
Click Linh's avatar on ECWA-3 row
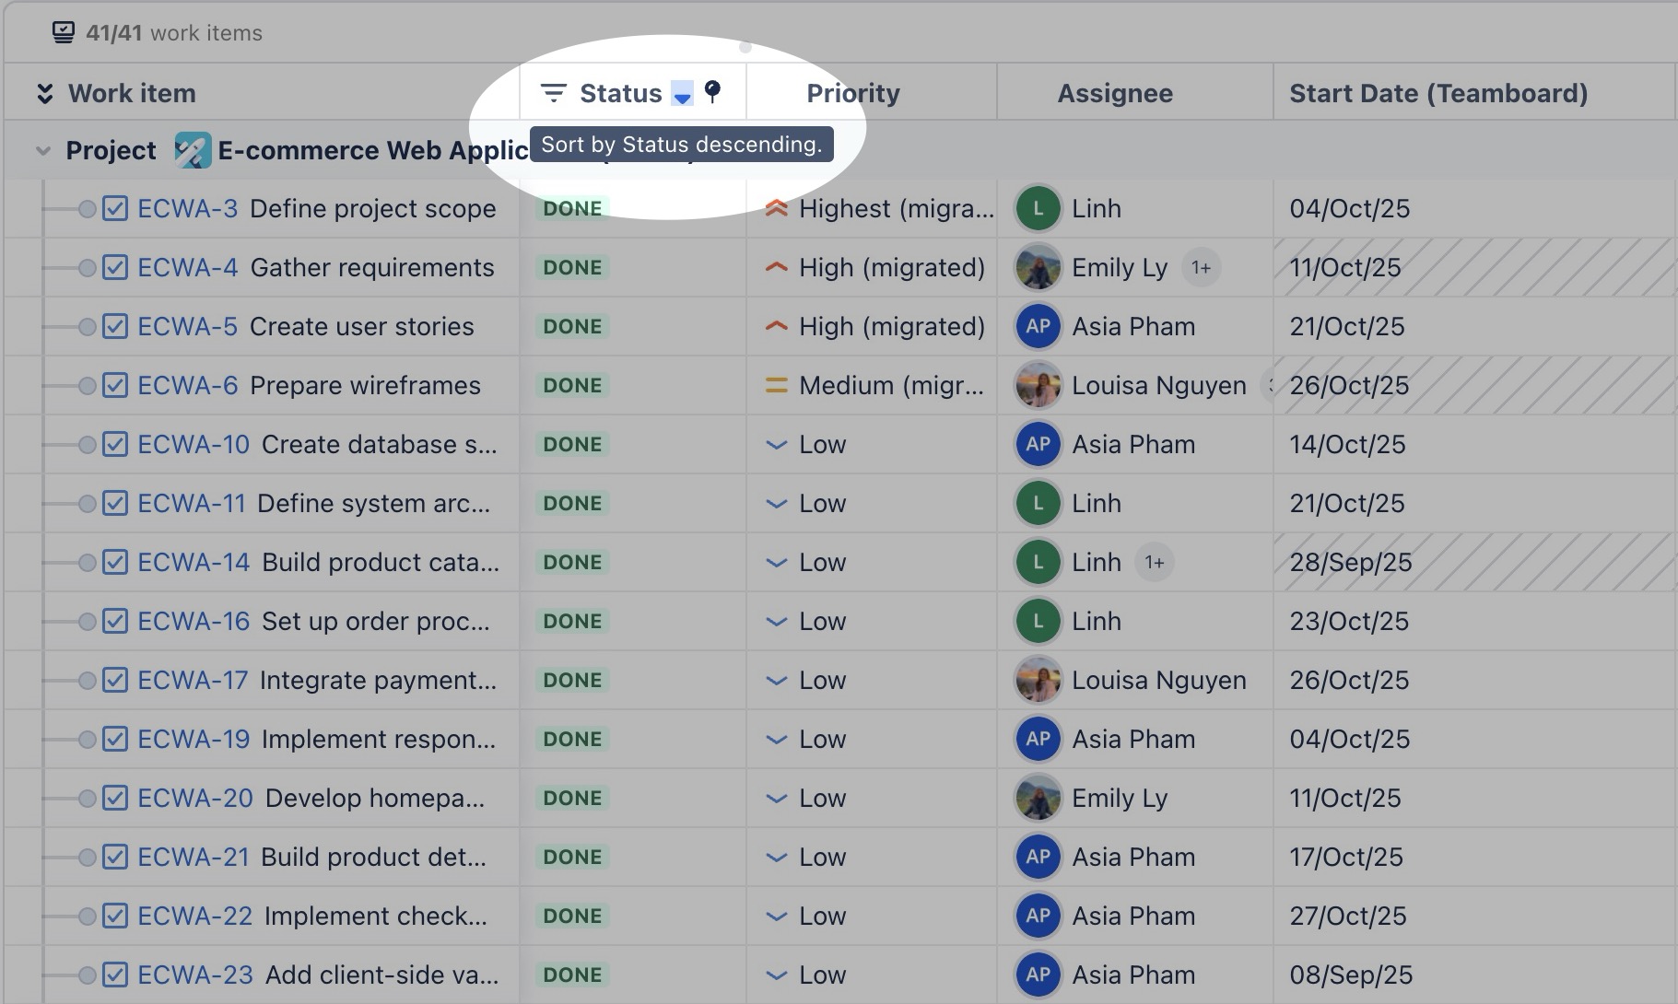pyautogui.click(x=1038, y=209)
